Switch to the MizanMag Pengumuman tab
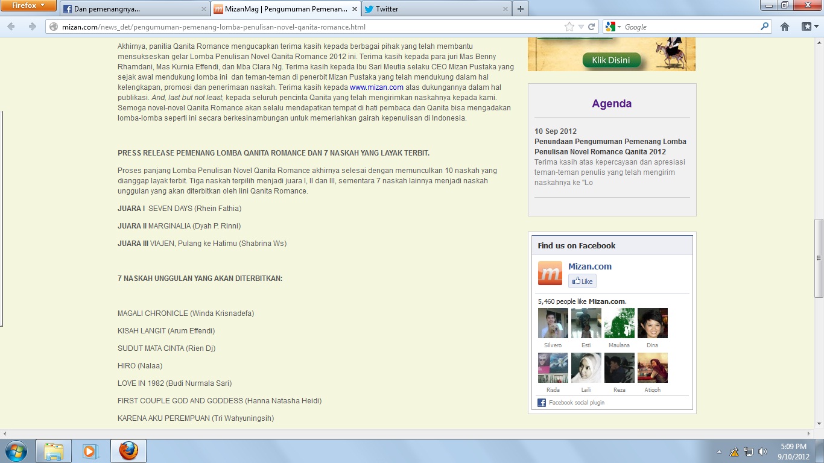This screenshot has height=463, width=824. [x=286, y=9]
